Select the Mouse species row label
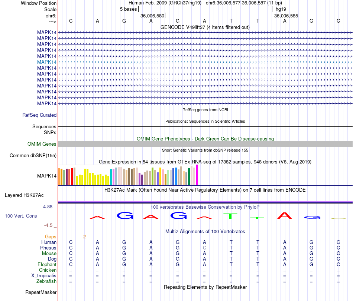This screenshot has width=353, height=301. tap(49, 254)
